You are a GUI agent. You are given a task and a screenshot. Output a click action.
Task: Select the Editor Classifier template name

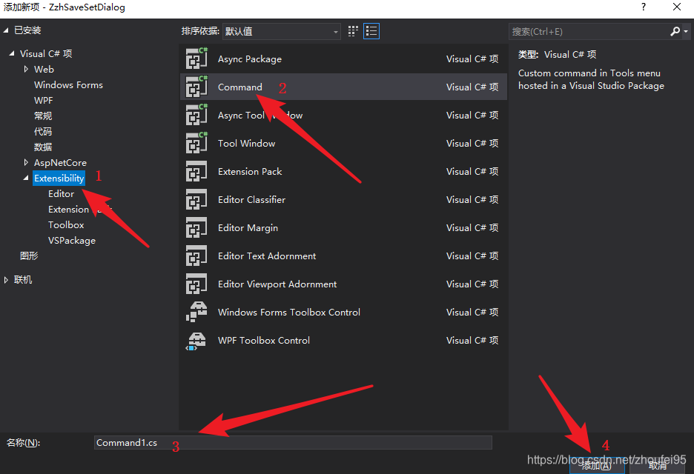click(x=251, y=200)
